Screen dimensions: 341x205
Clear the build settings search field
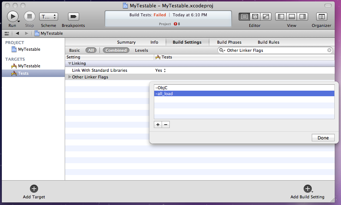(x=329, y=50)
